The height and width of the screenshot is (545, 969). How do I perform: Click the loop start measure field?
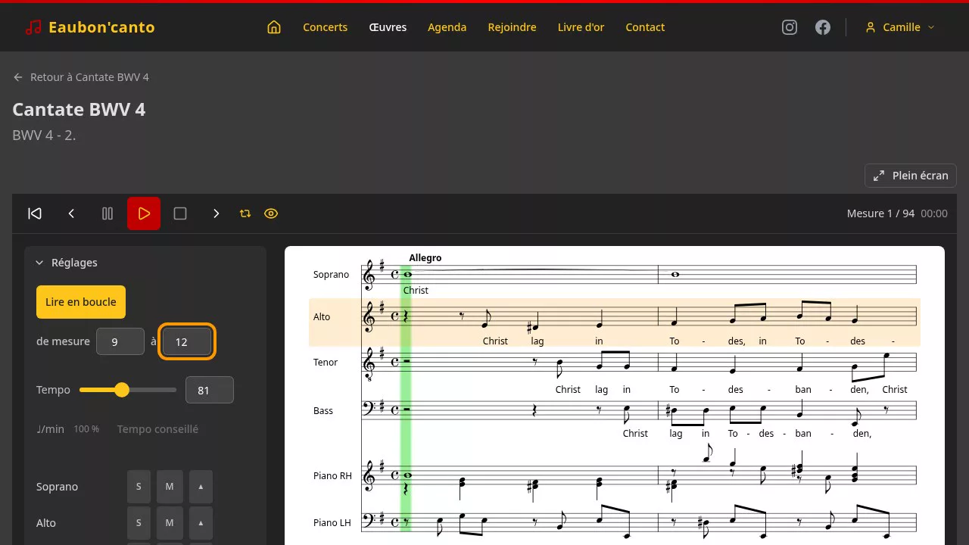tap(120, 341)
